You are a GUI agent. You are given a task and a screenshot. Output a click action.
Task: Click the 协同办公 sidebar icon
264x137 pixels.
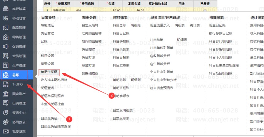pyautogui.click(x=6, y=122)
